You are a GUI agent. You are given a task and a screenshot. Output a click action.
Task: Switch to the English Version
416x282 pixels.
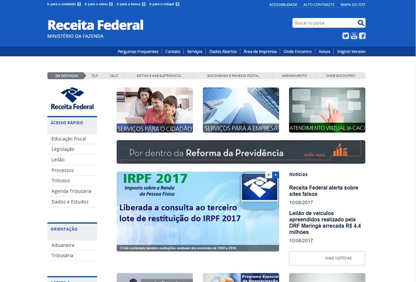coord(351,51)
